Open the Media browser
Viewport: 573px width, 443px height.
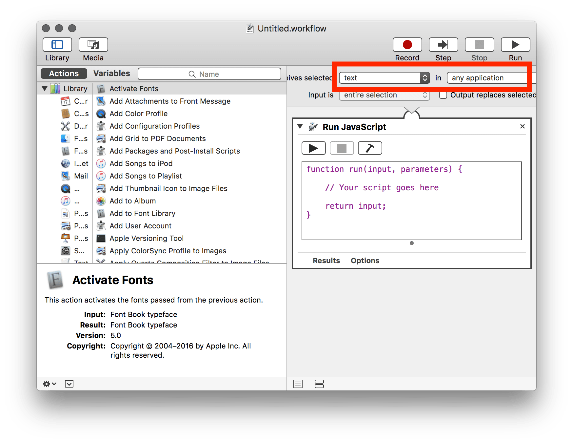(93, 45)
